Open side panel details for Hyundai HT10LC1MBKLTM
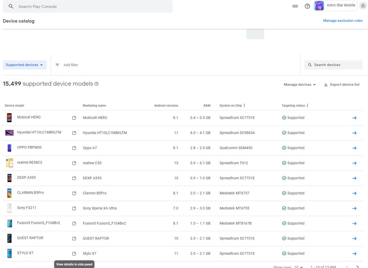The height and width of the screenshot is (268, 368). click(x=74, y=133)
